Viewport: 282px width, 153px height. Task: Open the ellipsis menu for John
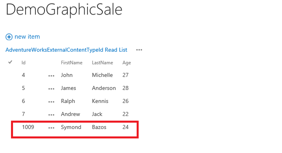coord(51,76)
